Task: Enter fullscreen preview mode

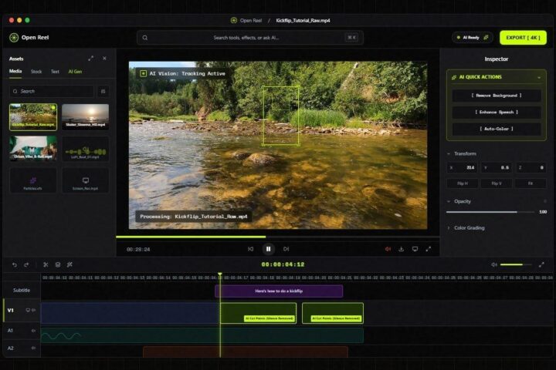Action: point(429,249)
